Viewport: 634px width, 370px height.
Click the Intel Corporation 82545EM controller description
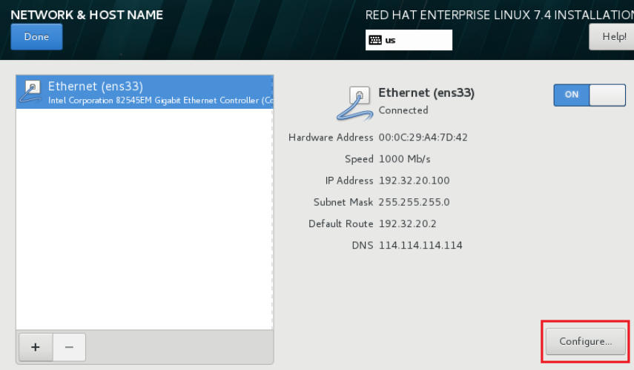160,101
